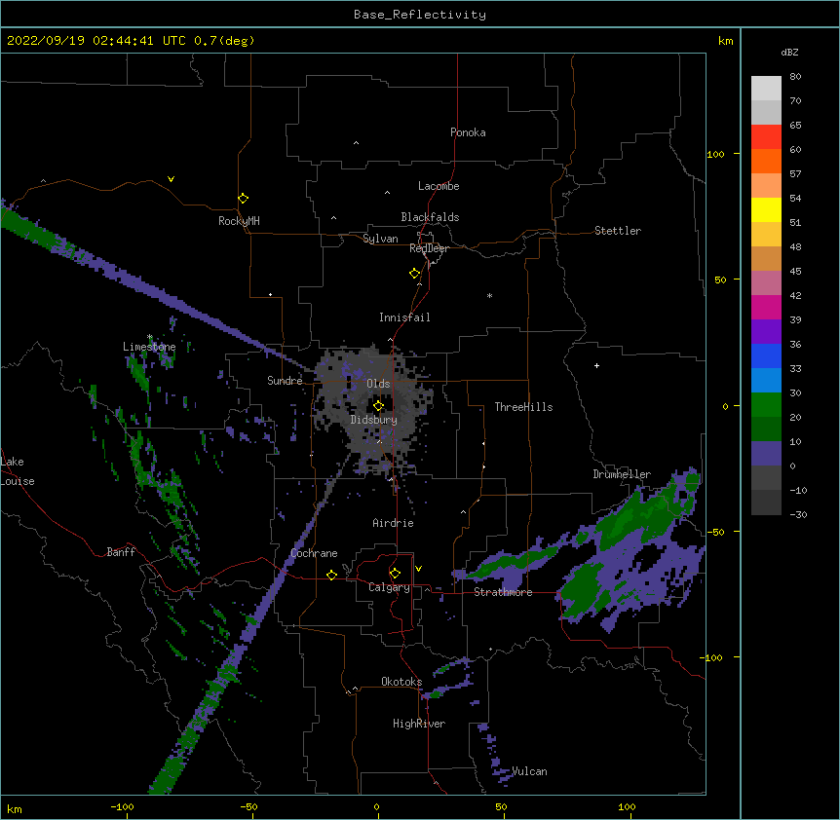
Task: Click the Didsbury label
Action: (x=373, y=420)
